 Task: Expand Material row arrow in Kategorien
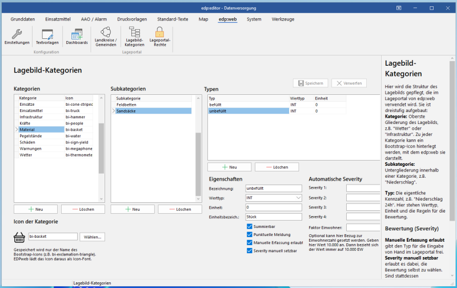[17, 130]
